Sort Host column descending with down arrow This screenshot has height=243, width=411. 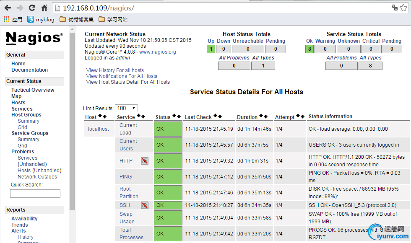click(104, 116)
